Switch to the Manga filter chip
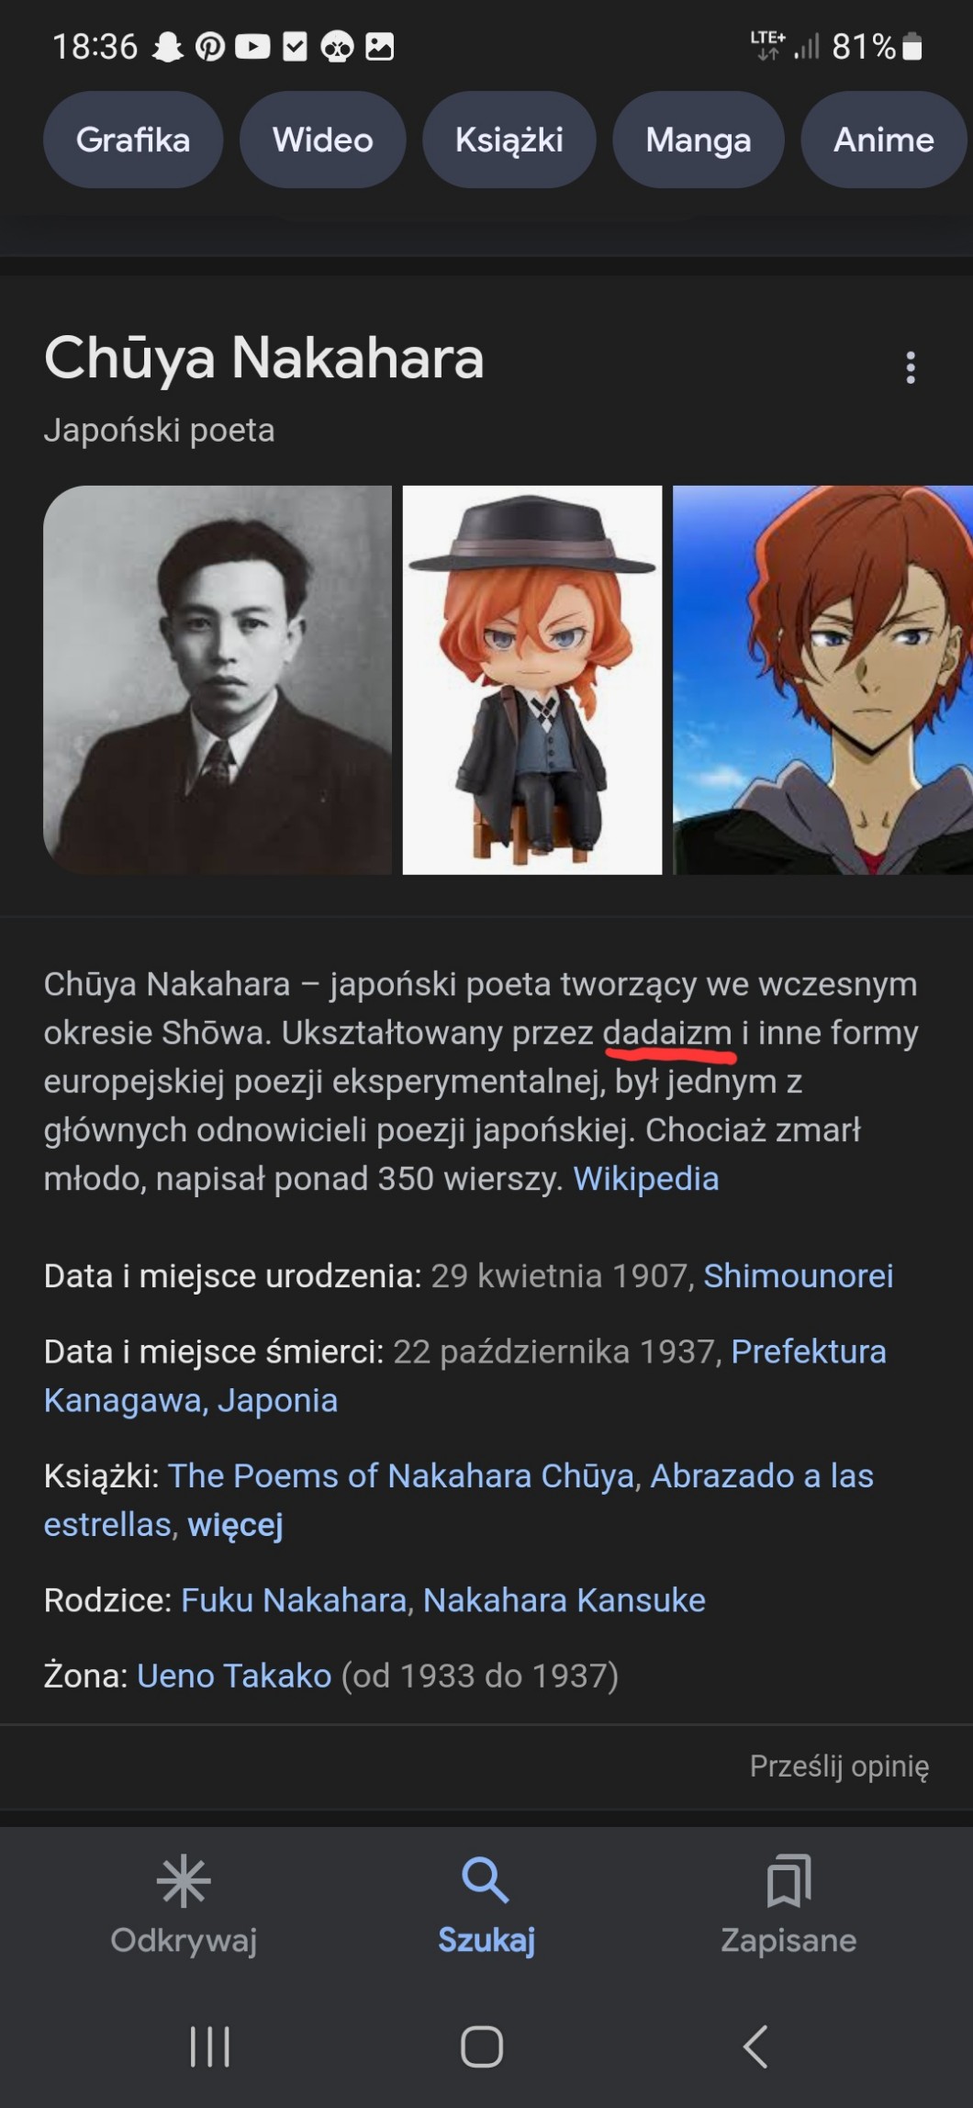Image resolution: width=973 pixels, height=2108 pixels. pyautogui.click(x=699, y=140)
